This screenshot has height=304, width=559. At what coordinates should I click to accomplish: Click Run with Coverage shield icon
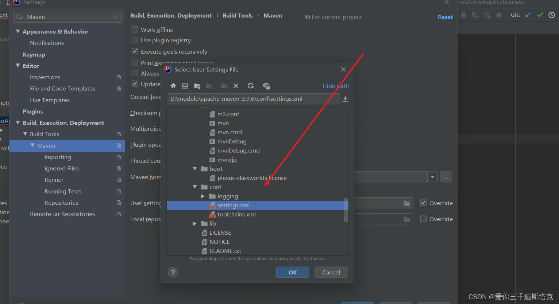[475, 15]
